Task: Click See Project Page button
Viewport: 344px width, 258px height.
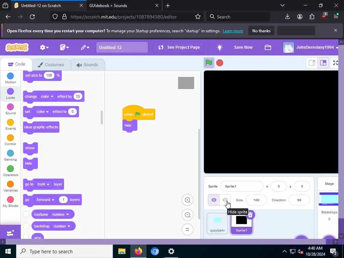Action: (179, 47)
